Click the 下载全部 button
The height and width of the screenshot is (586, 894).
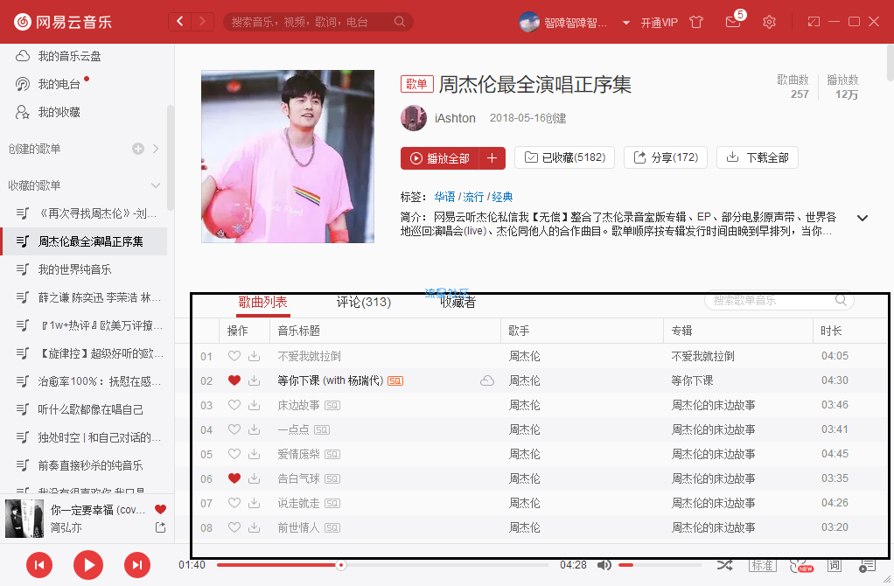click(758, 157)
